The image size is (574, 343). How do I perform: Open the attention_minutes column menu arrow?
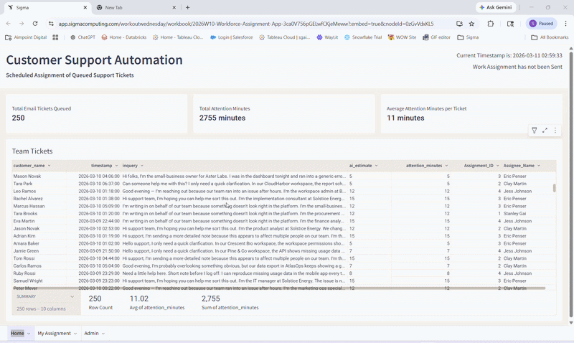(446, 166)
